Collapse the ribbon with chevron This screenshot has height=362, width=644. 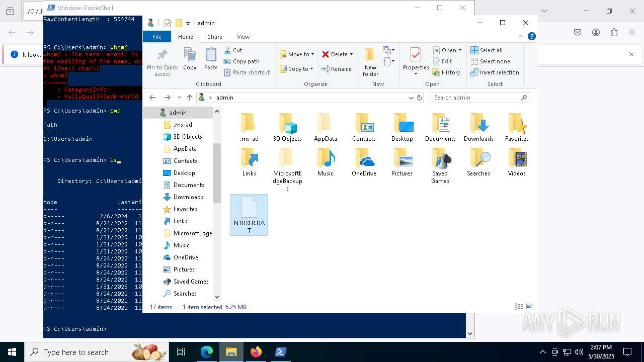pos(521,36)
